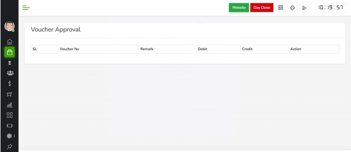Click the Debit column header
351x152 pixels.
pos(219,49)
